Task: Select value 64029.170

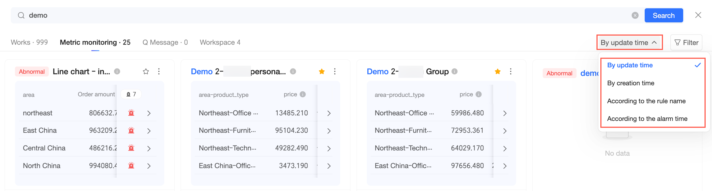Action: pos(467,148)
